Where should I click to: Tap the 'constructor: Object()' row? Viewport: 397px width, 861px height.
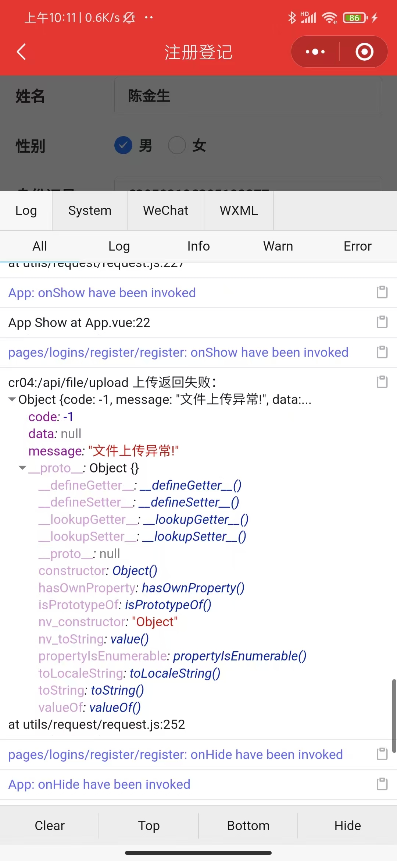[x=98, y=570]
